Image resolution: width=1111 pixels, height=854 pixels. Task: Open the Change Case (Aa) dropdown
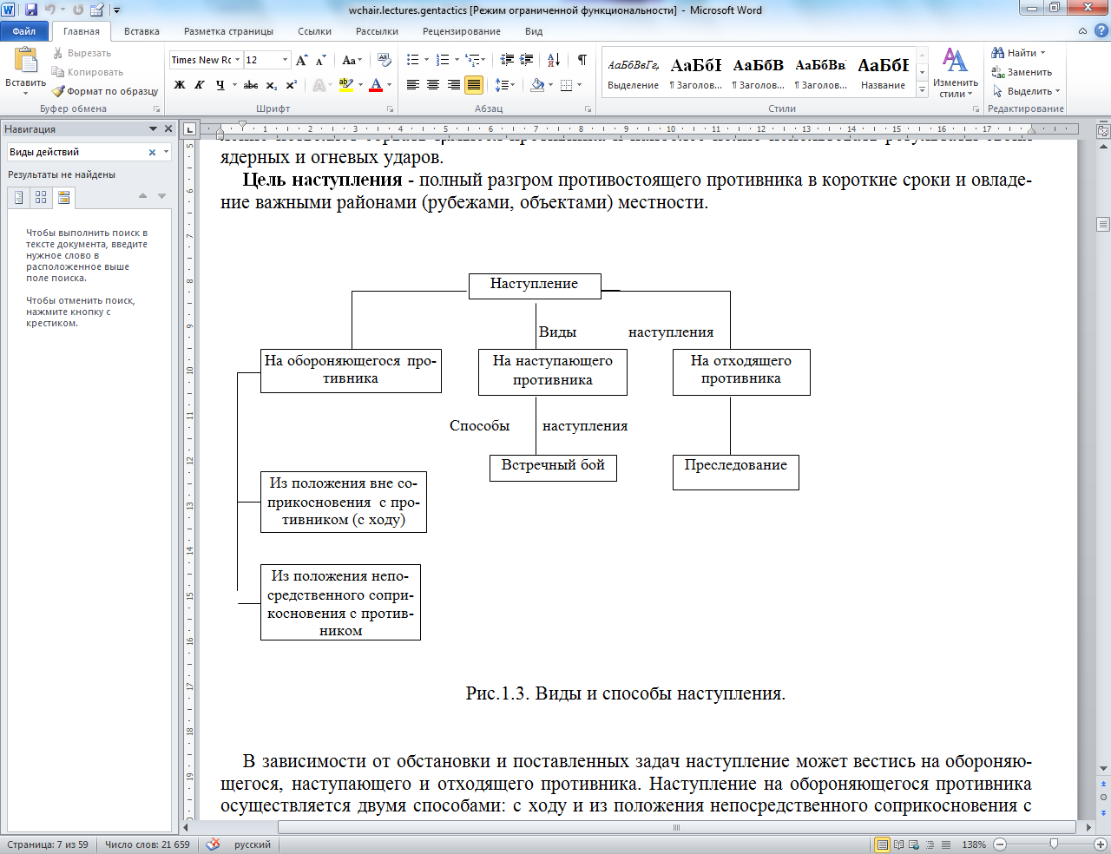point(352,60)
